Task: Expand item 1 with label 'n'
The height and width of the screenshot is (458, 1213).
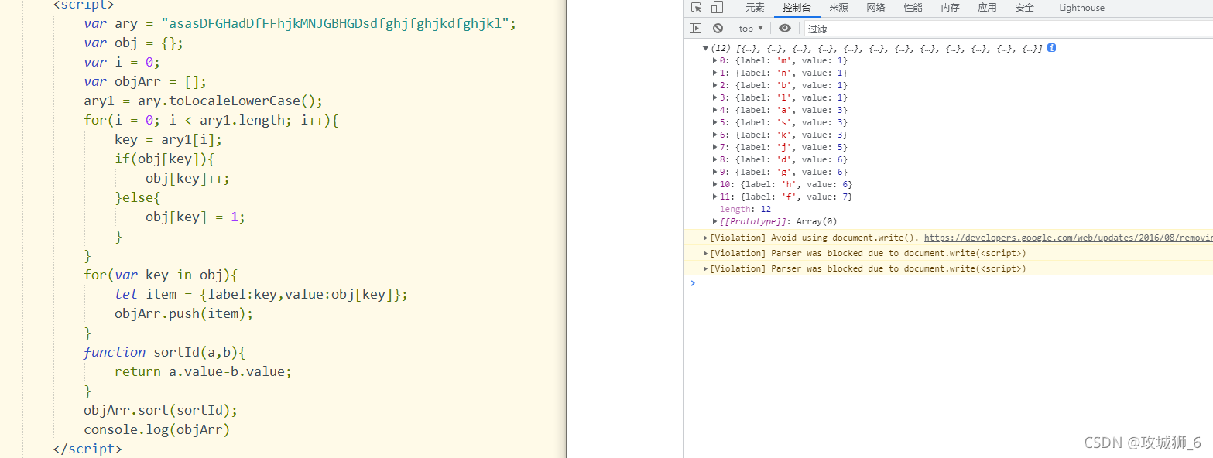Action: pyautogui.click(x=715, y=73)
